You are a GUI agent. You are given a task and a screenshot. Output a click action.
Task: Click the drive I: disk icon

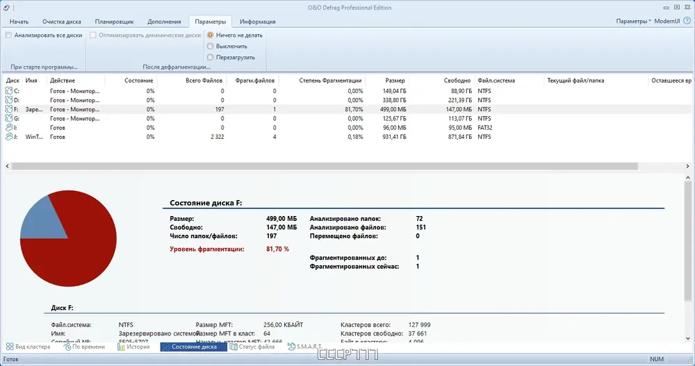click(x=9, y=128)
